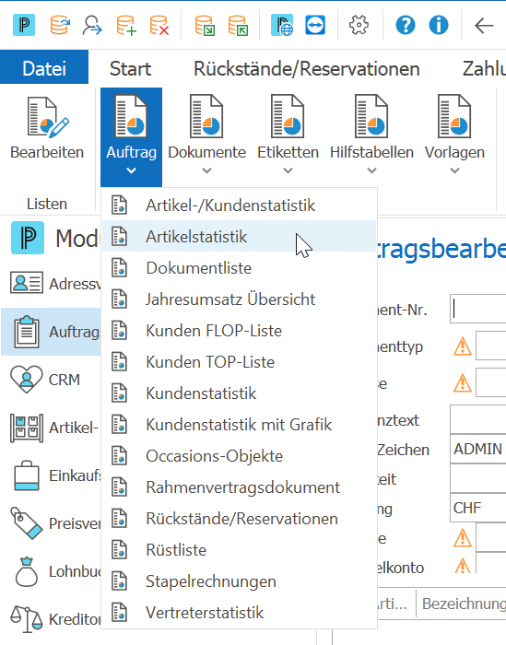Select Kundenstatistik menu entry

tap(239, 393)
